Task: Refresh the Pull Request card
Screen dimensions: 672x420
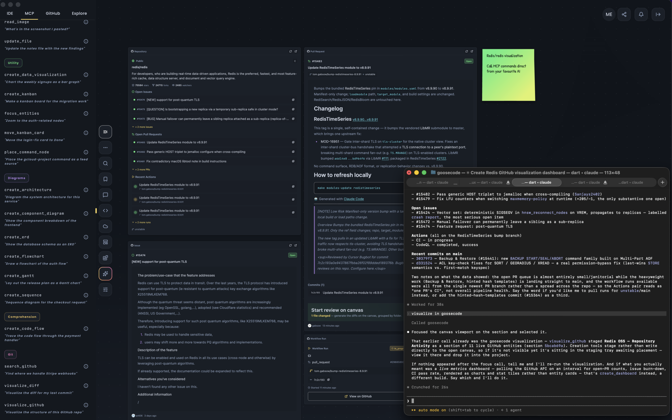Action: [466, 51]
